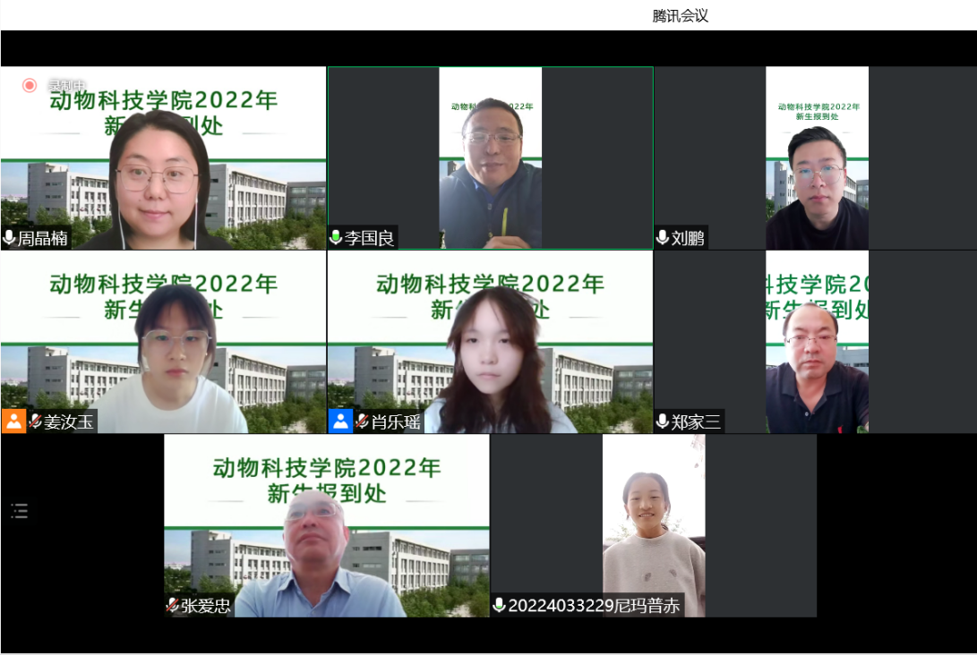Click the muted microphone icon for 张爱忠
Viewport: 977px width, 655px height.
coord(172,606)
